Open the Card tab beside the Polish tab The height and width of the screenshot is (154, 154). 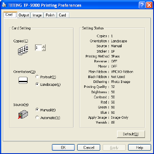pos(63,15)
